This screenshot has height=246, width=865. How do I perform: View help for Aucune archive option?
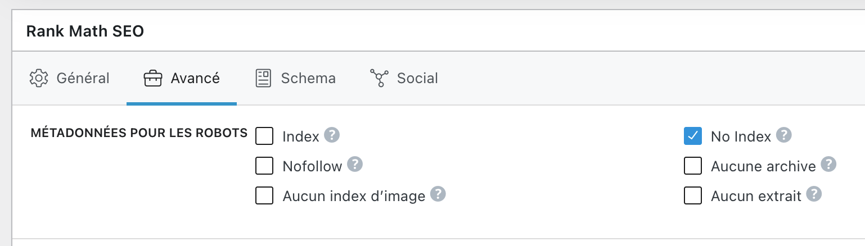[828, 165]
